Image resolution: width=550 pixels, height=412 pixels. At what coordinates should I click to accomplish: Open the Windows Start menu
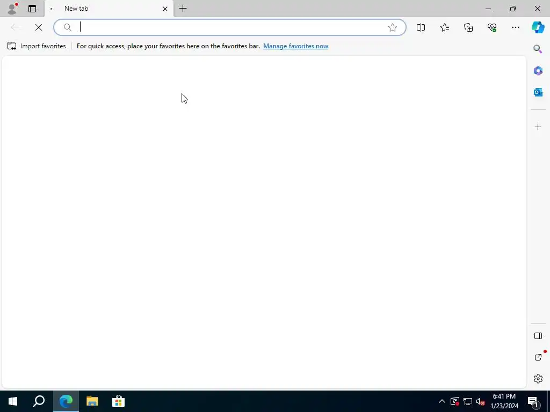click(13, 401)
